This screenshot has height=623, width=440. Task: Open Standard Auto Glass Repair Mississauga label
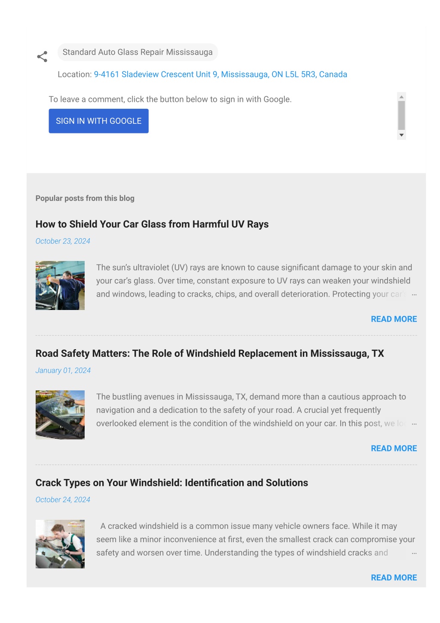[137, 52]
